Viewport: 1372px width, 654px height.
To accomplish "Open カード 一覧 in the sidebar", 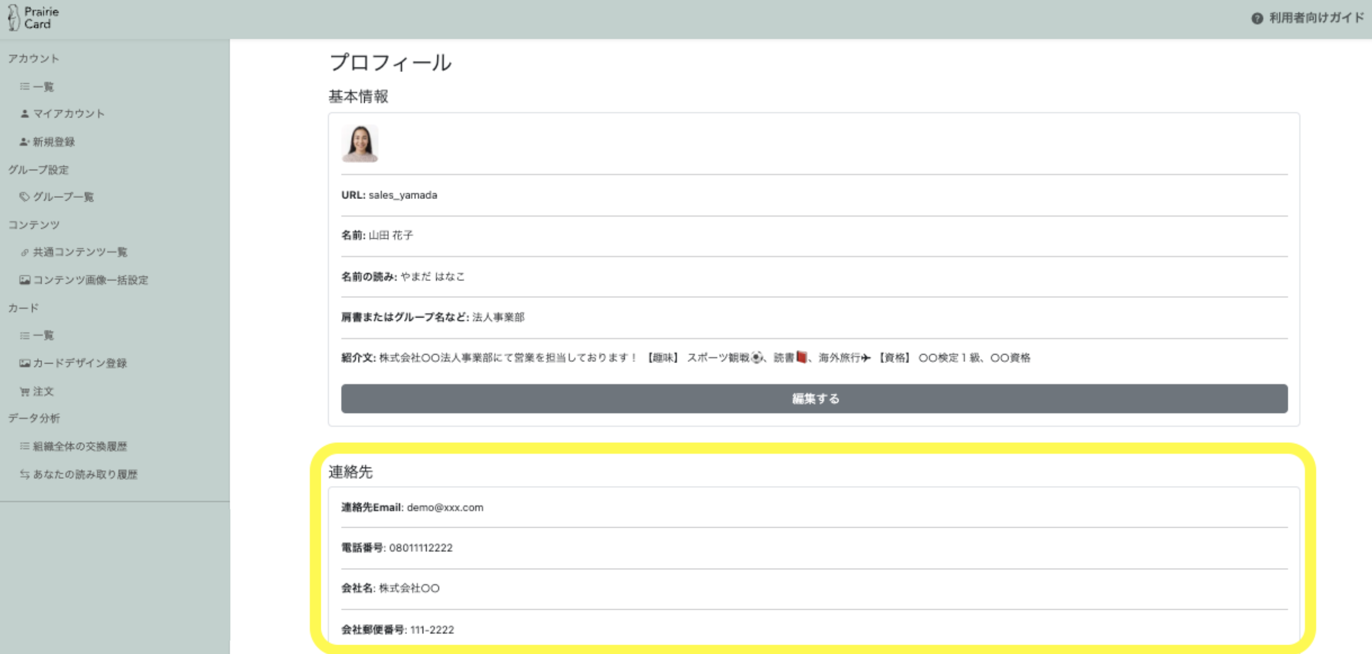I will click(43, 335).
